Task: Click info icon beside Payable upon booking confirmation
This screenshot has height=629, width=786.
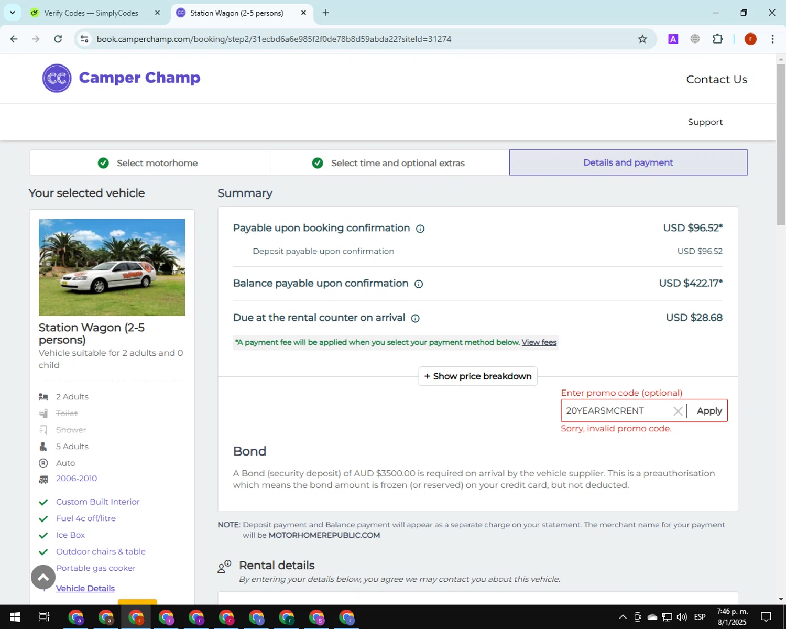Action: point(420,229)
